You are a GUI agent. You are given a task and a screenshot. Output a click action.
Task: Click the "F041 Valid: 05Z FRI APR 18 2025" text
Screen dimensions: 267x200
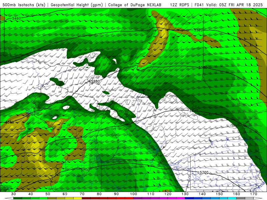(x=229, y=5)
